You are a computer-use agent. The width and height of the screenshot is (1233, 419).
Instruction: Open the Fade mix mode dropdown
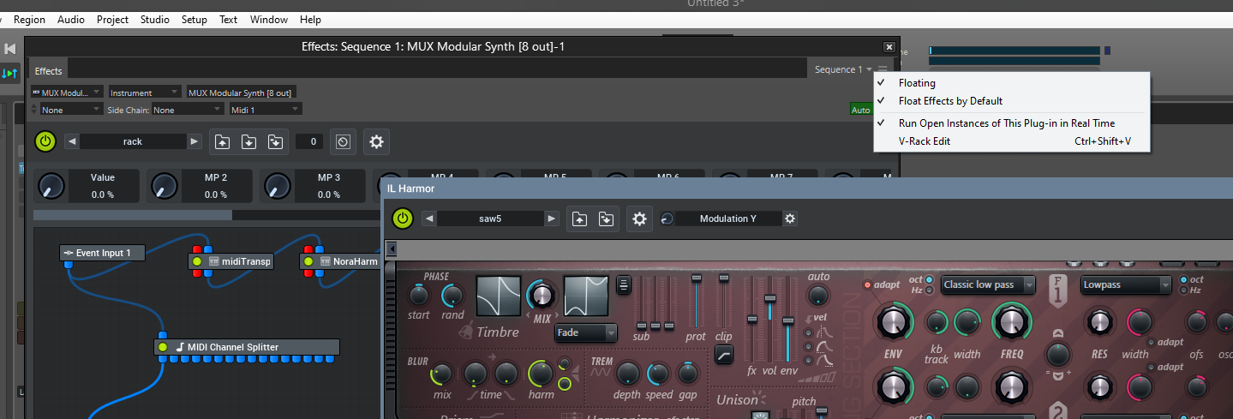point(586,332)
